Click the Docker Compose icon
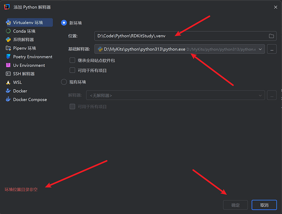Image resolution: width=282 pixels, height=214 pixels. (x=8, y=99)
